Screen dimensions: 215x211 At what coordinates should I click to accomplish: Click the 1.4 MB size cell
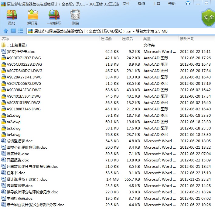pyautogui.click(x=112, y=179)
